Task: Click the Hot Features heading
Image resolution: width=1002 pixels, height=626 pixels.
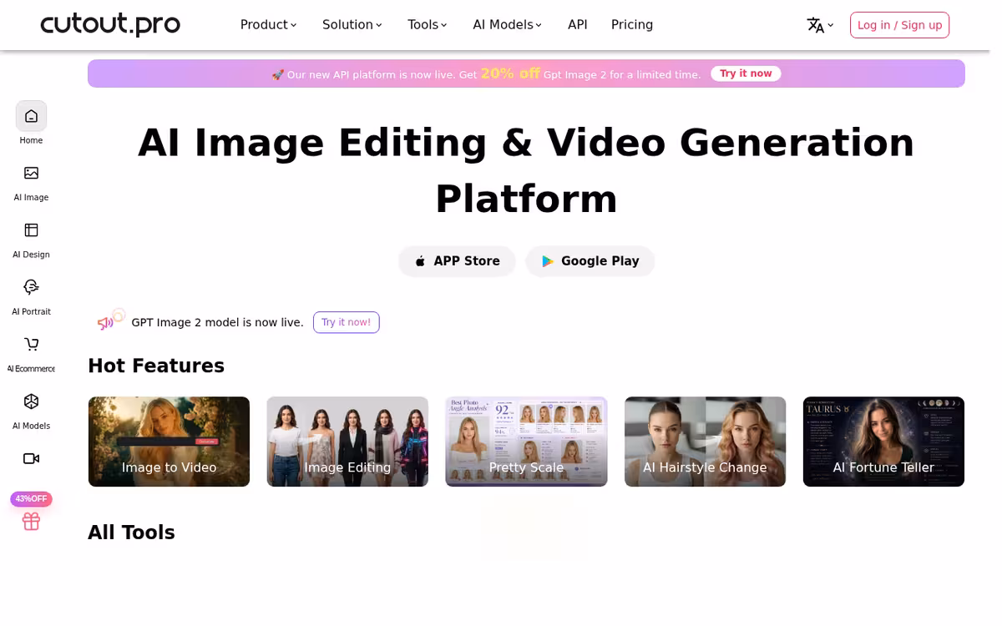Action: (x=156, y=366)
